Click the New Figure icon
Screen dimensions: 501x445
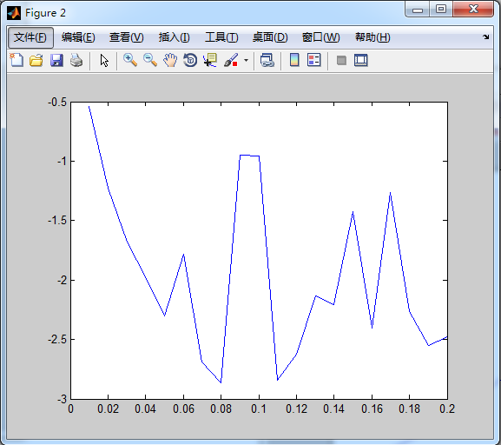(16, 60)
